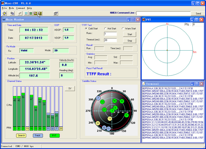Viewport: 206px width, 149px height.
Task: Click the Timeout seconds input field
Action: (110, 40)
